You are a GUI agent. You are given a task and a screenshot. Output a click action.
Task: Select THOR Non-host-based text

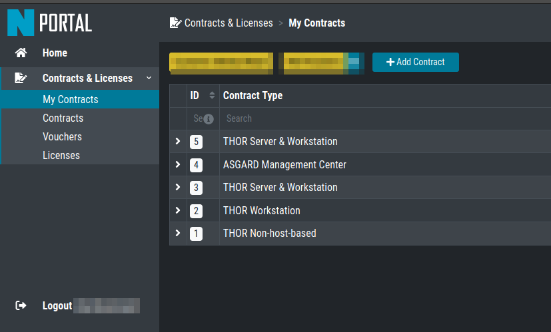tap(270, 234)
